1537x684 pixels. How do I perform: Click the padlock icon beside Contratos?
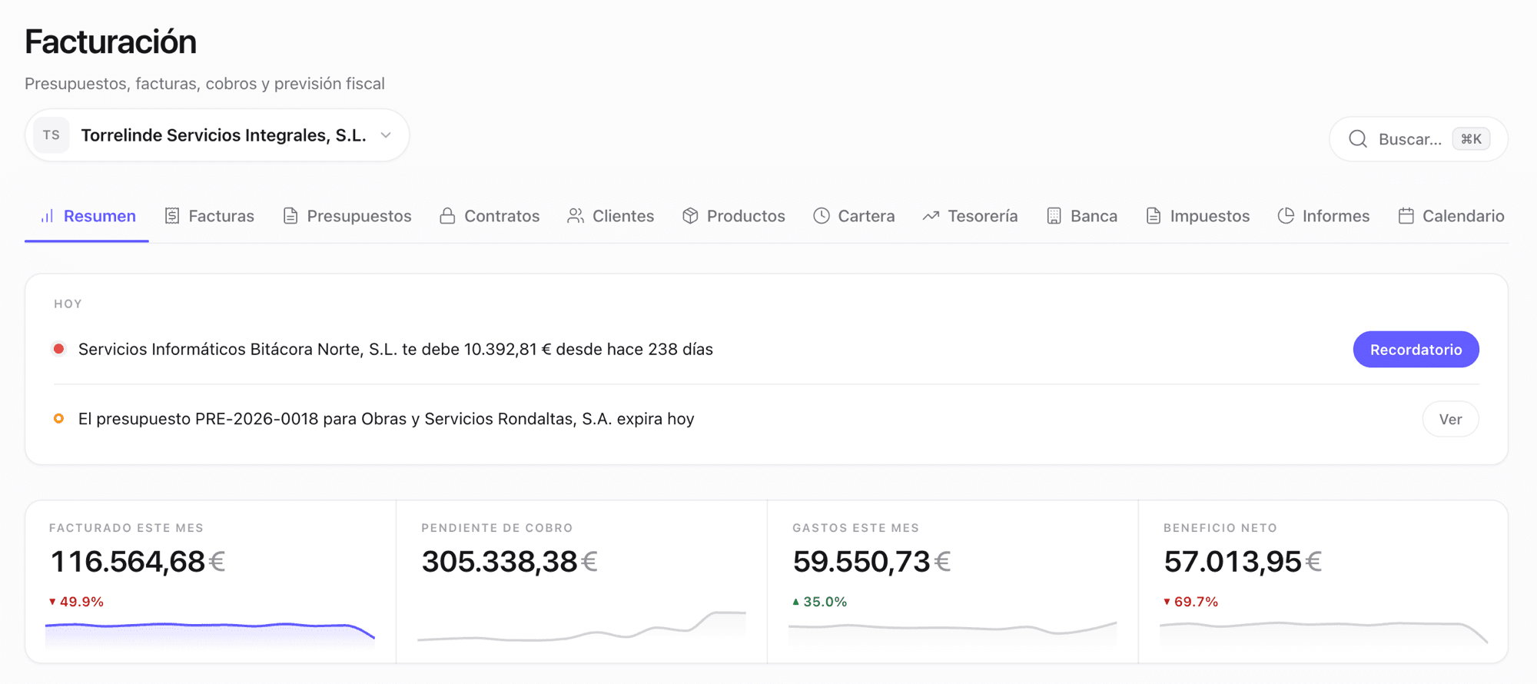[x=447, y=216]
